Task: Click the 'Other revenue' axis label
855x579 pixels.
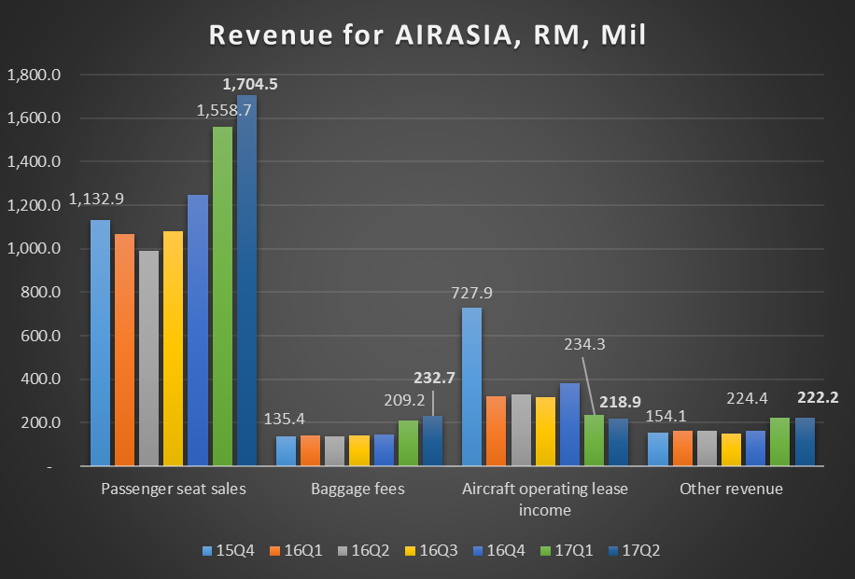Action: click(731, 489)
